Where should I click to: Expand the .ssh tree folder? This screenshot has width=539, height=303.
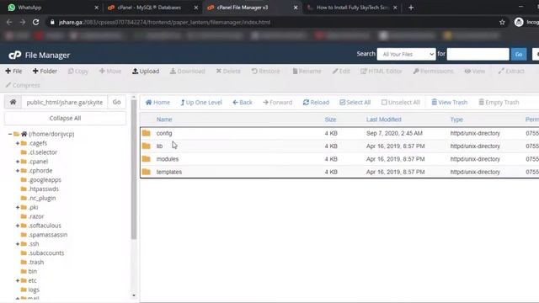(x=18, y=244)
